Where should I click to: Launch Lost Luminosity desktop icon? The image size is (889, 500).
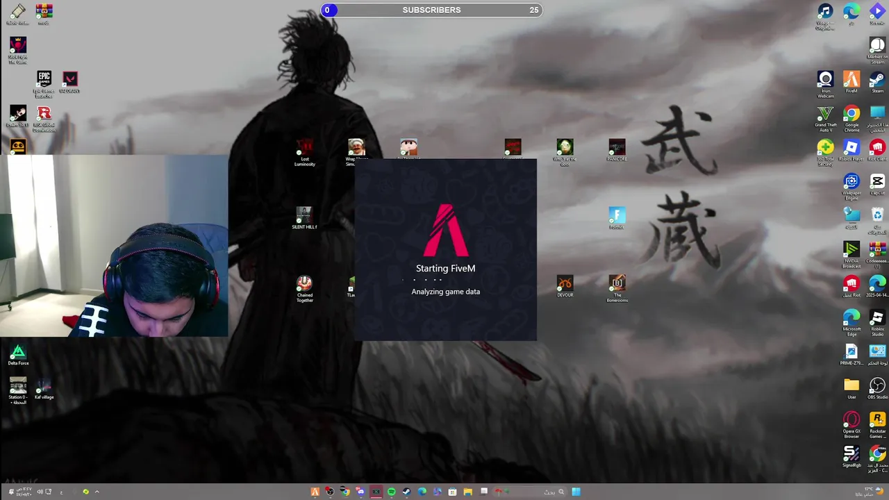pyautogui.click(x=305, y=153)
